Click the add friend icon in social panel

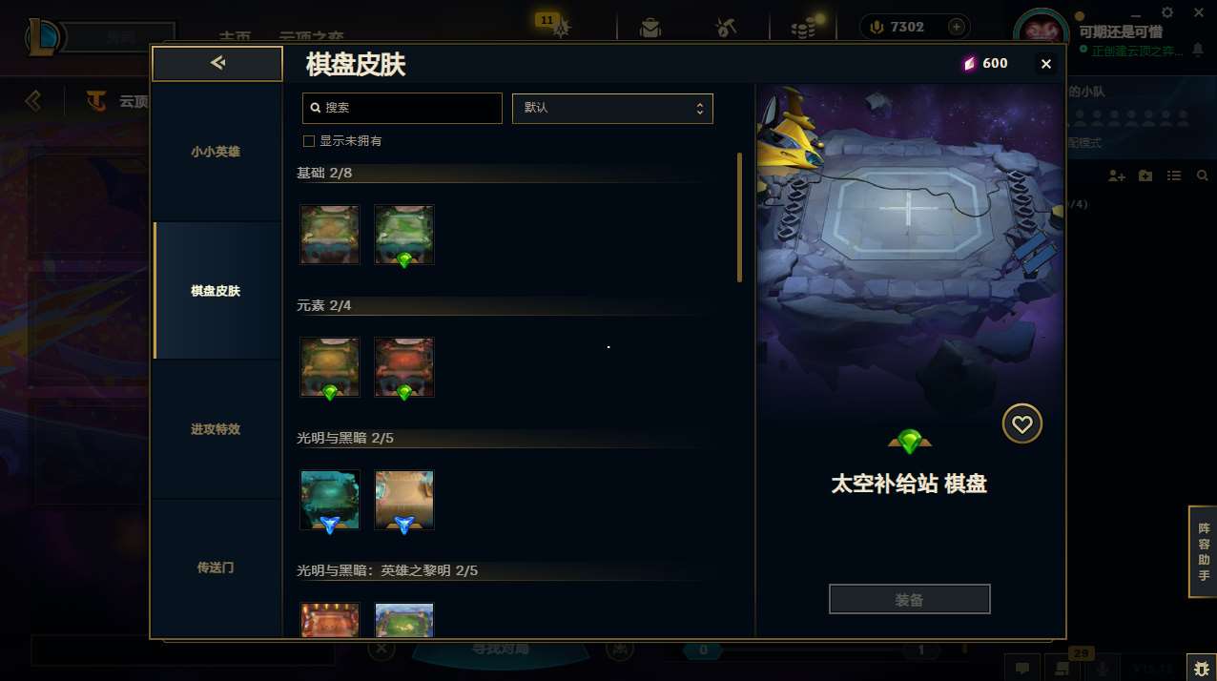coord(1117,175)
